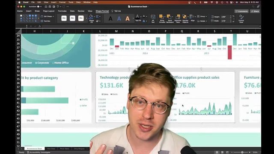Switch to the Draw tab

37,11
